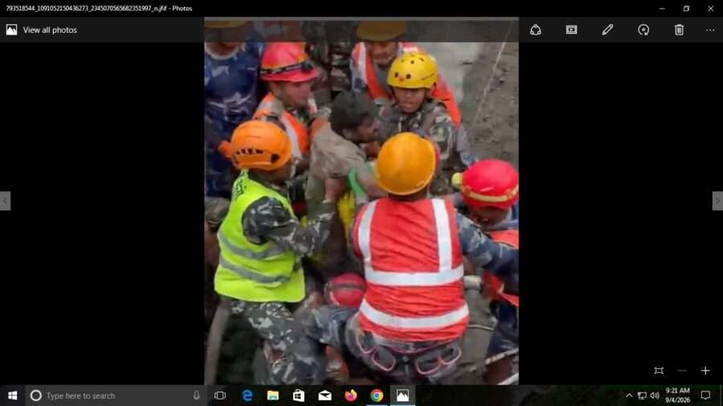
Task: Open the Action Center notifications icon
Action: click(x=705, y=396)
